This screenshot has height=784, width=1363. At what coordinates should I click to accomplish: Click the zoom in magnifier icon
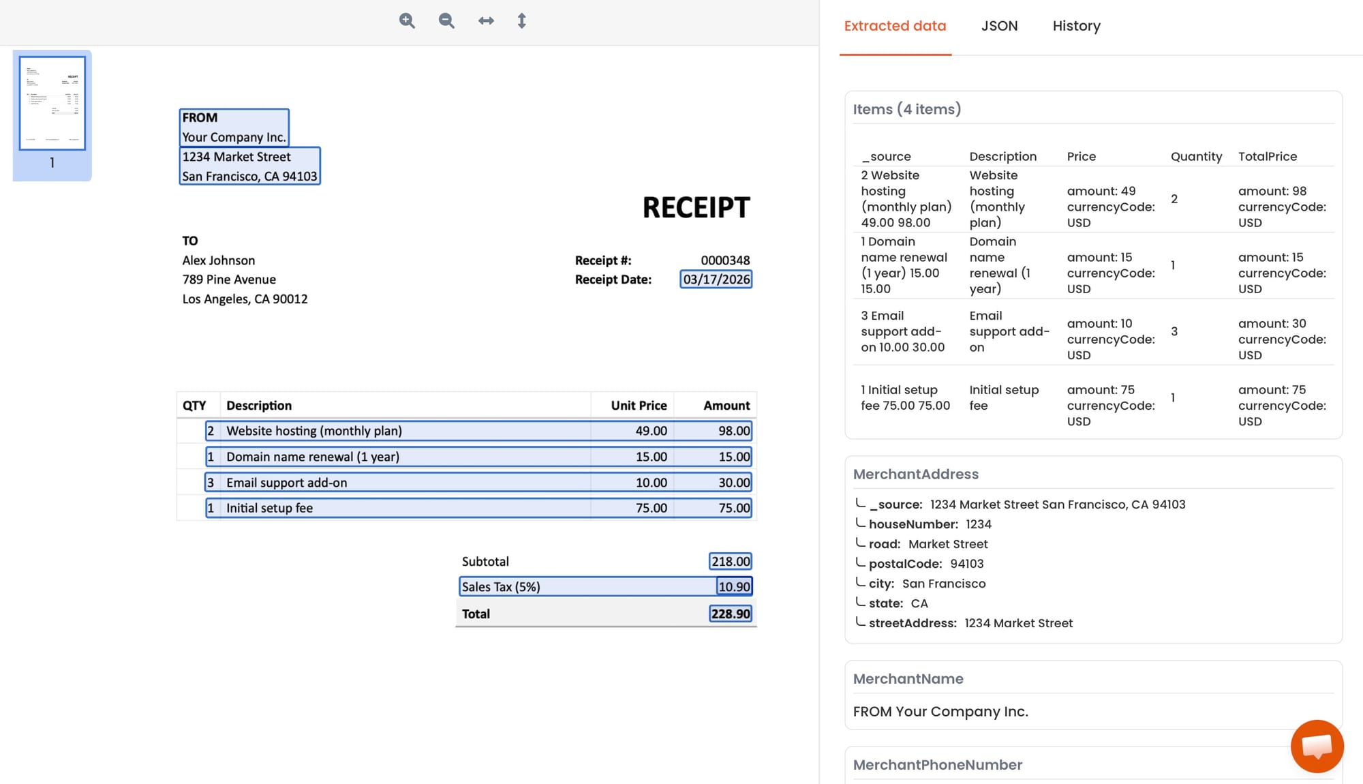coord(407,20)
